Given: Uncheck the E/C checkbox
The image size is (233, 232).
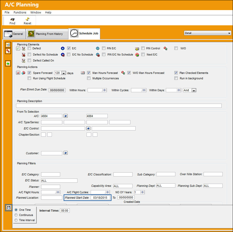Looking at the screenshot, I should click(69, 48).
